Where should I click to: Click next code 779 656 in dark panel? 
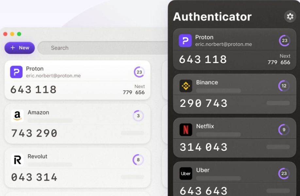coord(279,62)
